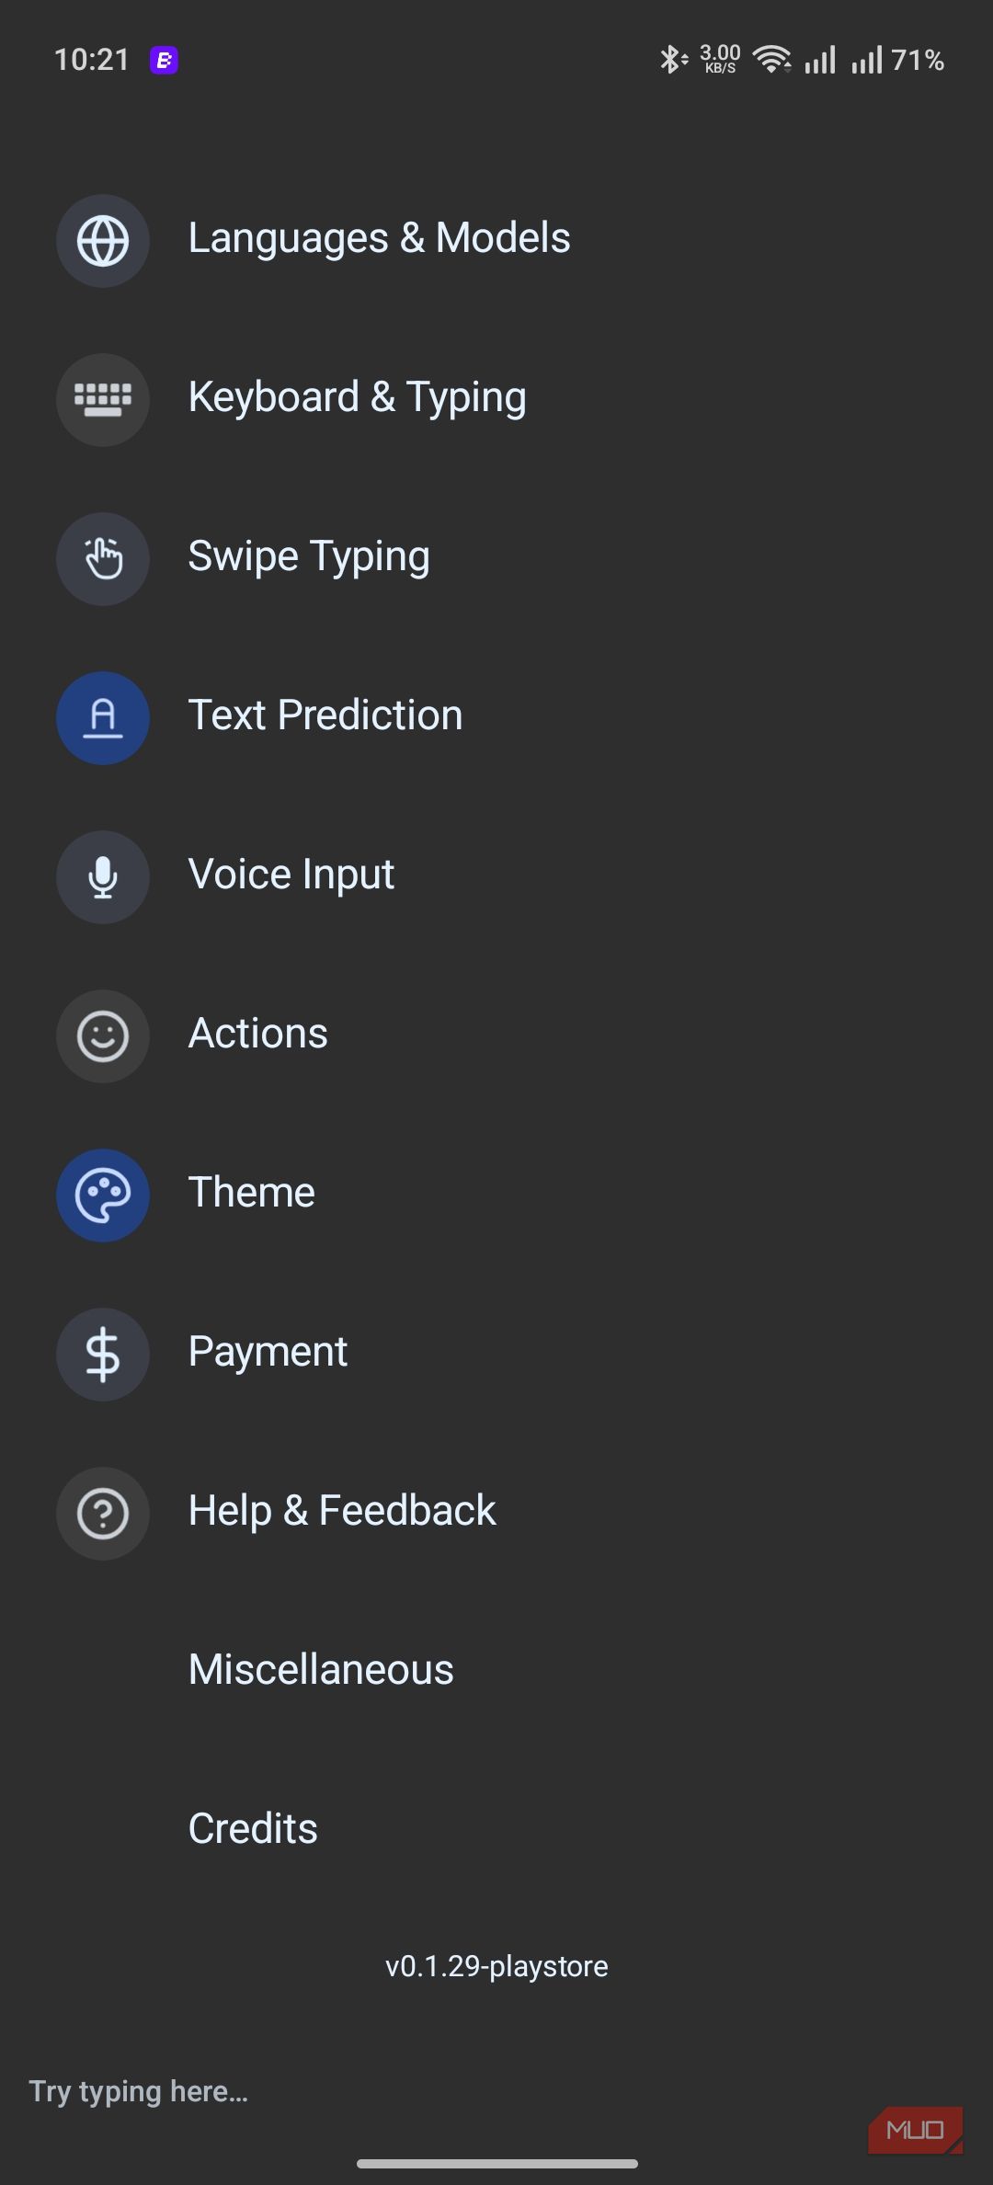Tap the dollar sign Payment icon

103,1355
